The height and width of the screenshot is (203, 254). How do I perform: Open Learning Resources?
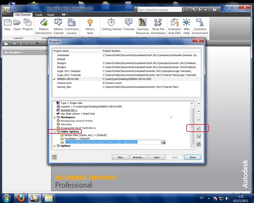(143, 27)
